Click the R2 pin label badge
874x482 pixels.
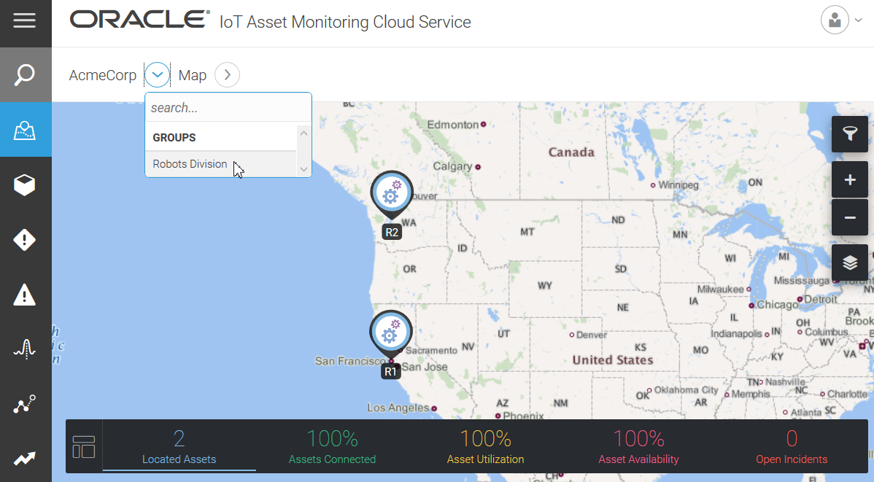tap(392, 233)
